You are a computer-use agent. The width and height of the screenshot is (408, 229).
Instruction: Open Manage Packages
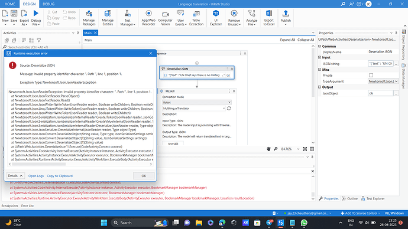point(89,18)
